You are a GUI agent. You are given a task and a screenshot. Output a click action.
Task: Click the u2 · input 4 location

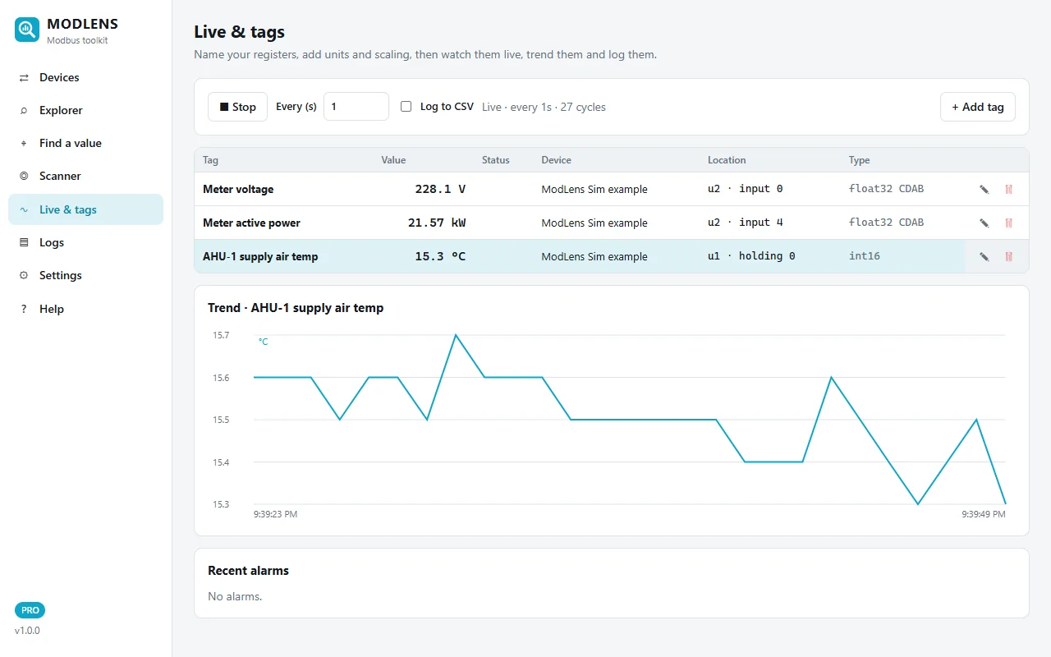pos(746,223)
